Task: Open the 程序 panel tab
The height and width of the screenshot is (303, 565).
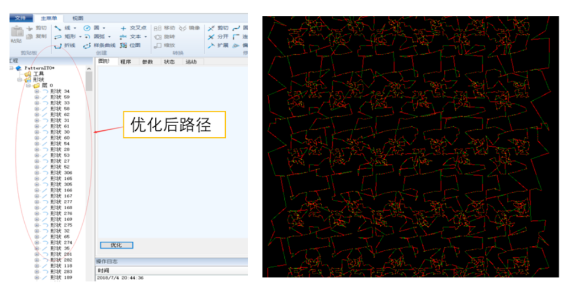Action: 125,62
